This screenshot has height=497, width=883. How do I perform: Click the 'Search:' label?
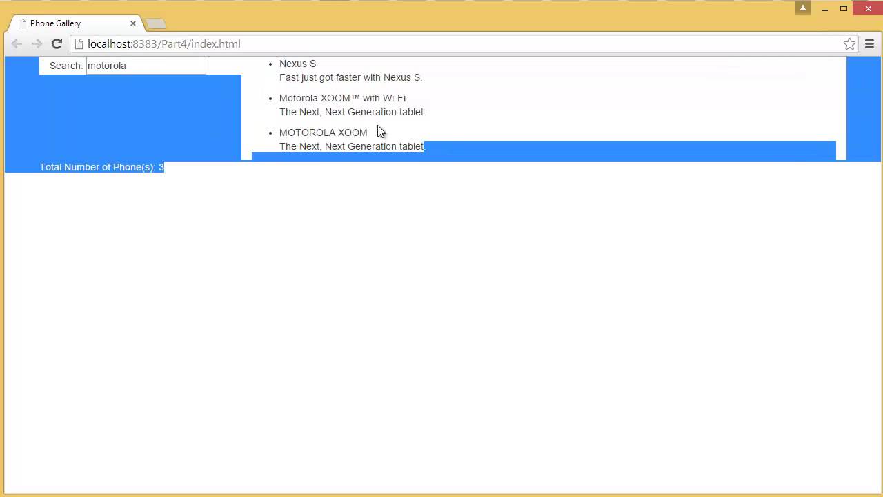(x=66, y=66)
